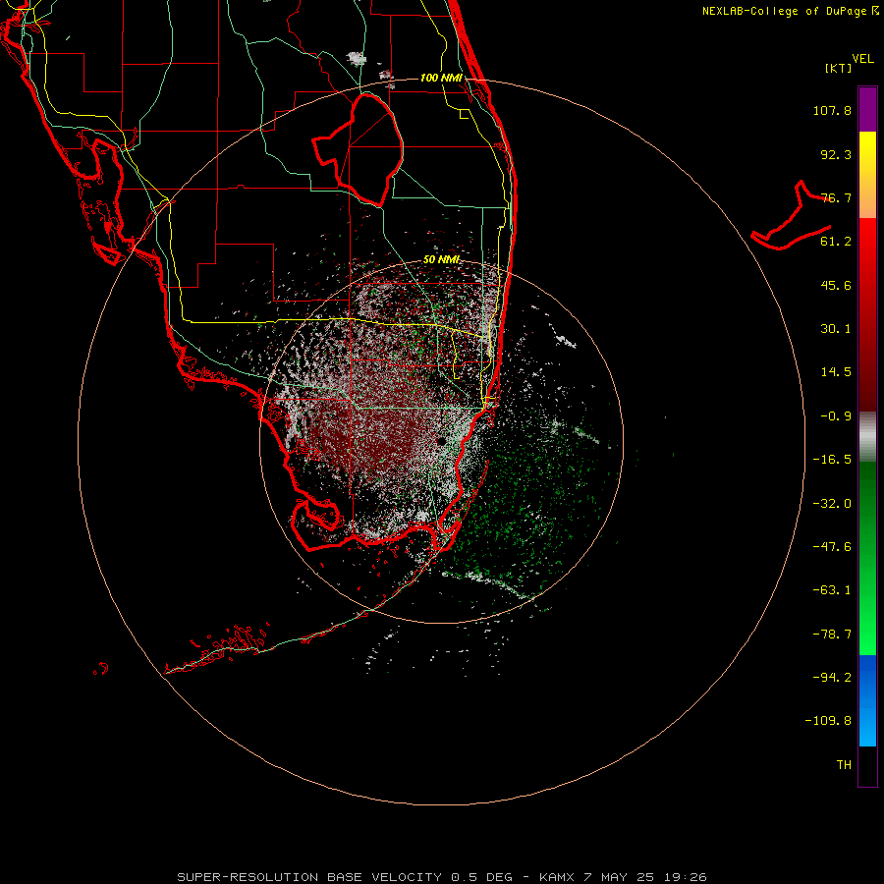Click the -47.6 velocity legend value
Viewport: 884px width, 884px height.
(832, 547)
